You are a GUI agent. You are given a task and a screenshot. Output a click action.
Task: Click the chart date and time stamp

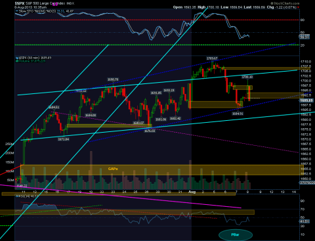[x=30, y=7]
